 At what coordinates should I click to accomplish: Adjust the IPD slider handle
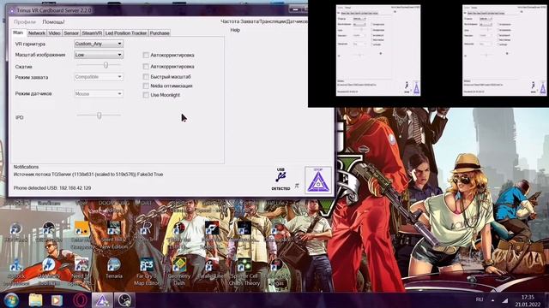click(100, 115)
